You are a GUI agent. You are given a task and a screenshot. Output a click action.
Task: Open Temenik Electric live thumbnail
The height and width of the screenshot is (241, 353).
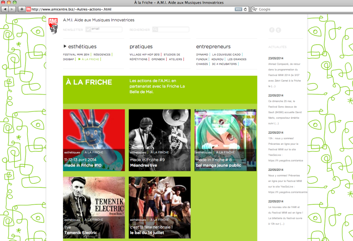click(94, 208)
